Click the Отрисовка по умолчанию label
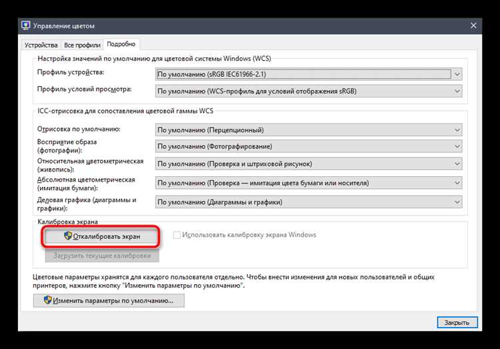Screen dimensions: 500x349 (79, 129)
